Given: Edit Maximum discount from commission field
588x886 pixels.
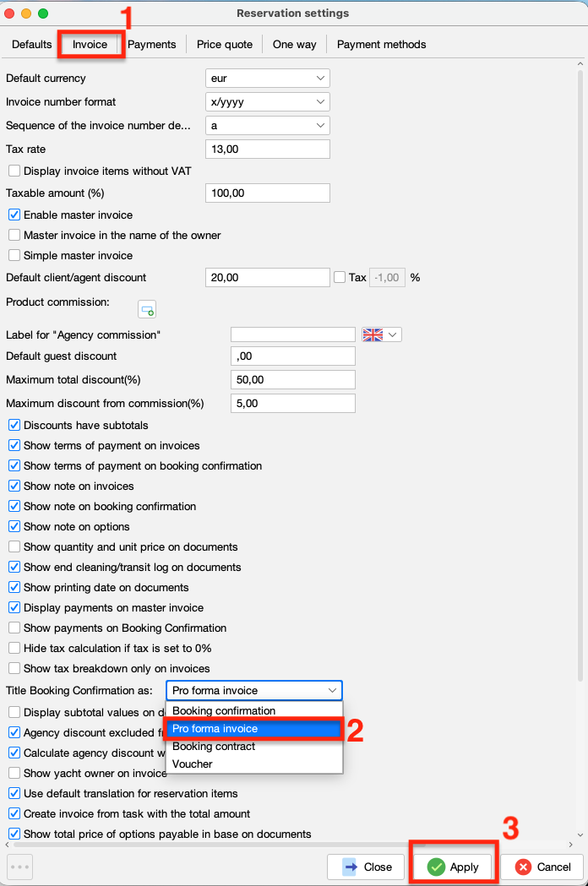Looking at the screenshot, I should click(293, 404).
